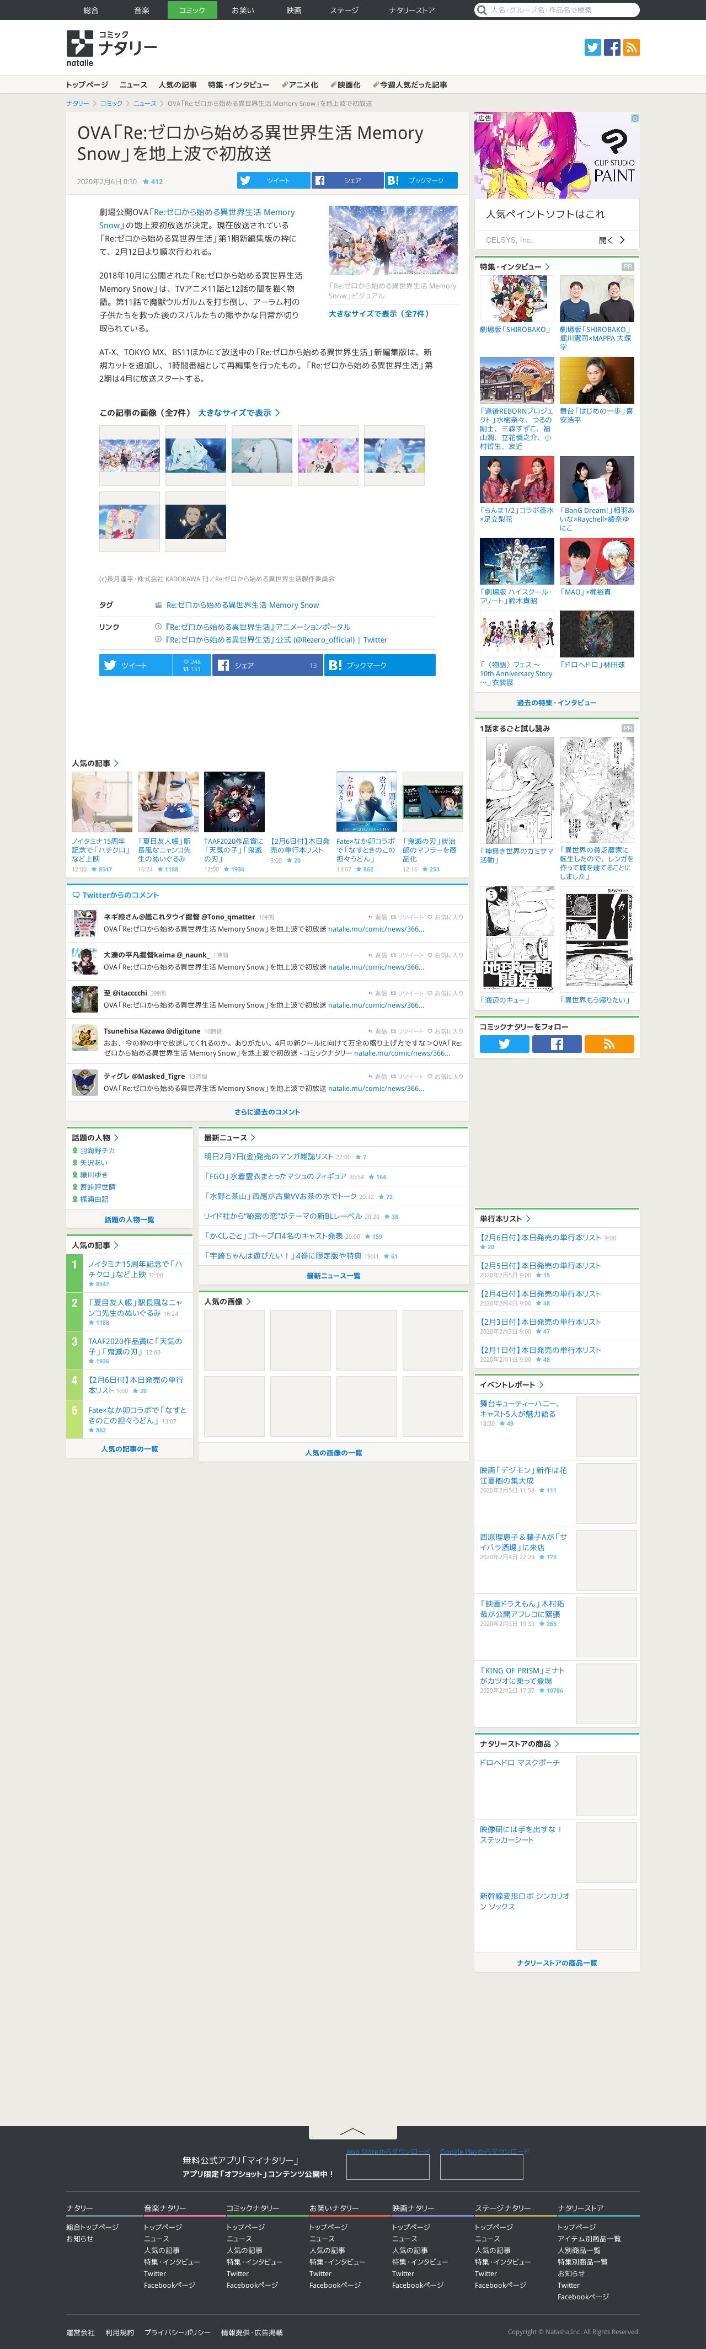
Task: Expand the イベントレポート heading
Action: (511, 1384)
